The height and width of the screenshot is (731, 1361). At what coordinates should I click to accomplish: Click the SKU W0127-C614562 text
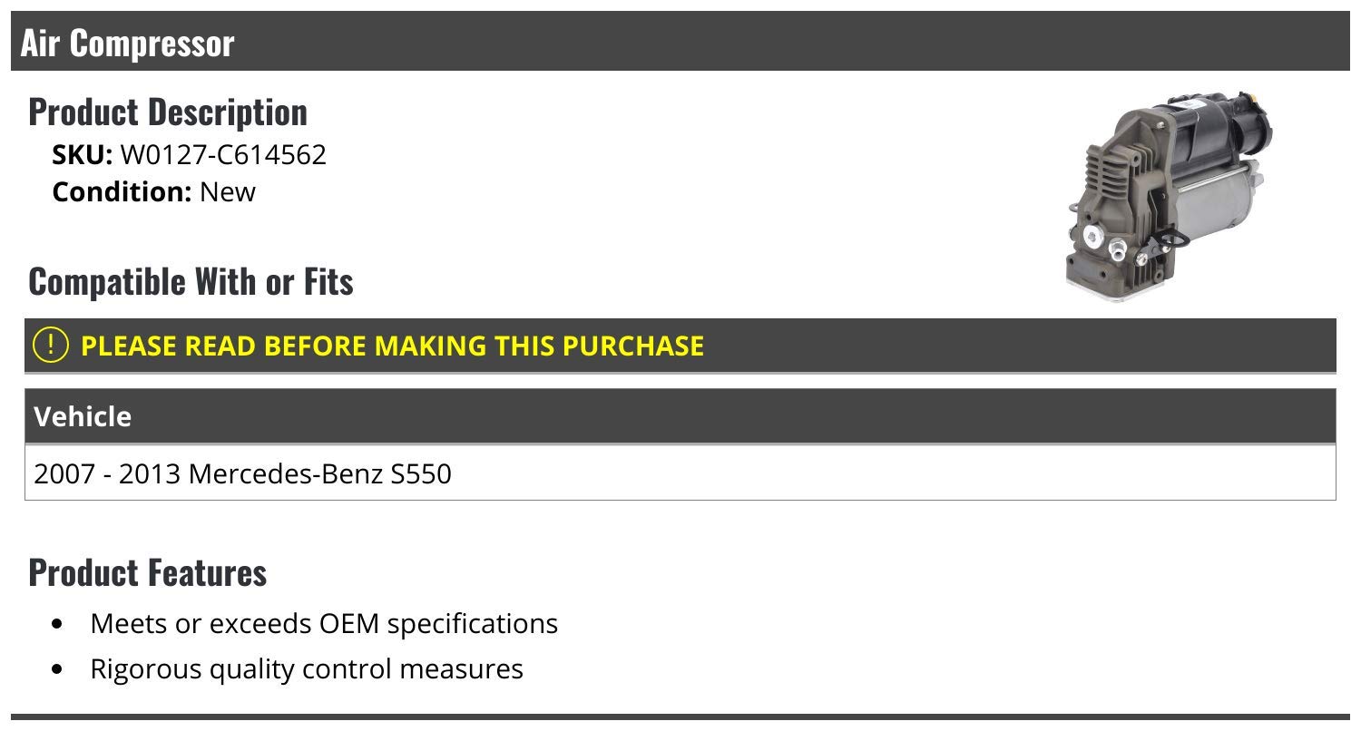point(190,155)
